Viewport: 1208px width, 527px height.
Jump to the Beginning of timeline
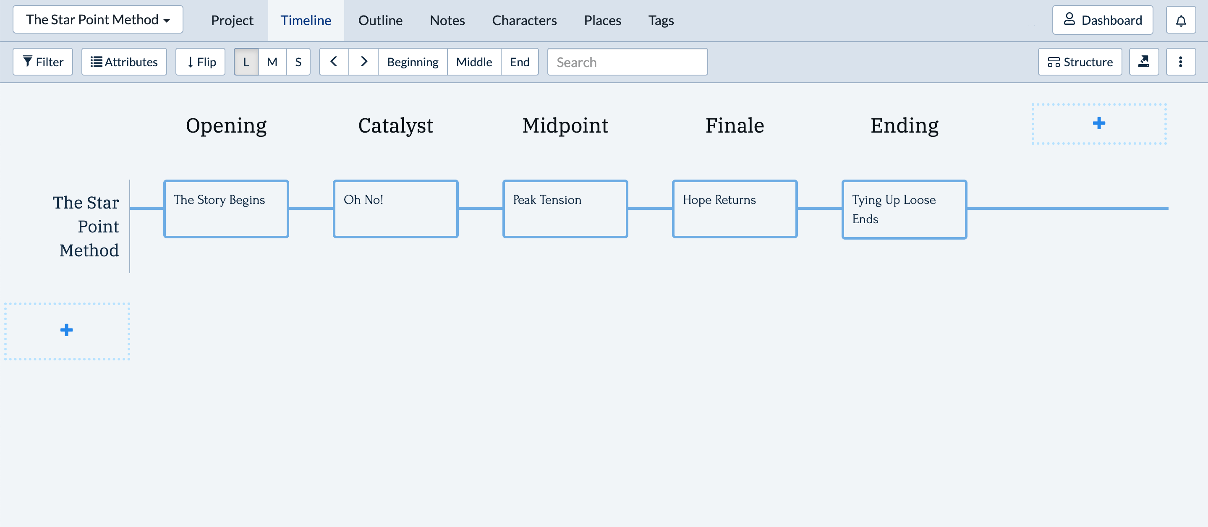click(x=412, y=62)
